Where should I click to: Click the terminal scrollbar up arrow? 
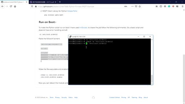point(152,40)
